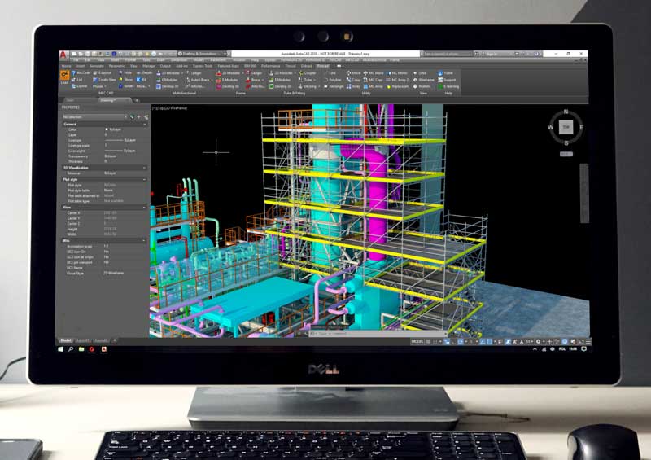Select the Rectangle tool
This screenshot has height=460, width=651.
tap(334, 86)
